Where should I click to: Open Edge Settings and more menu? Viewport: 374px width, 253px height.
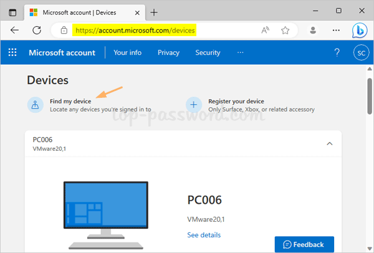336,31
